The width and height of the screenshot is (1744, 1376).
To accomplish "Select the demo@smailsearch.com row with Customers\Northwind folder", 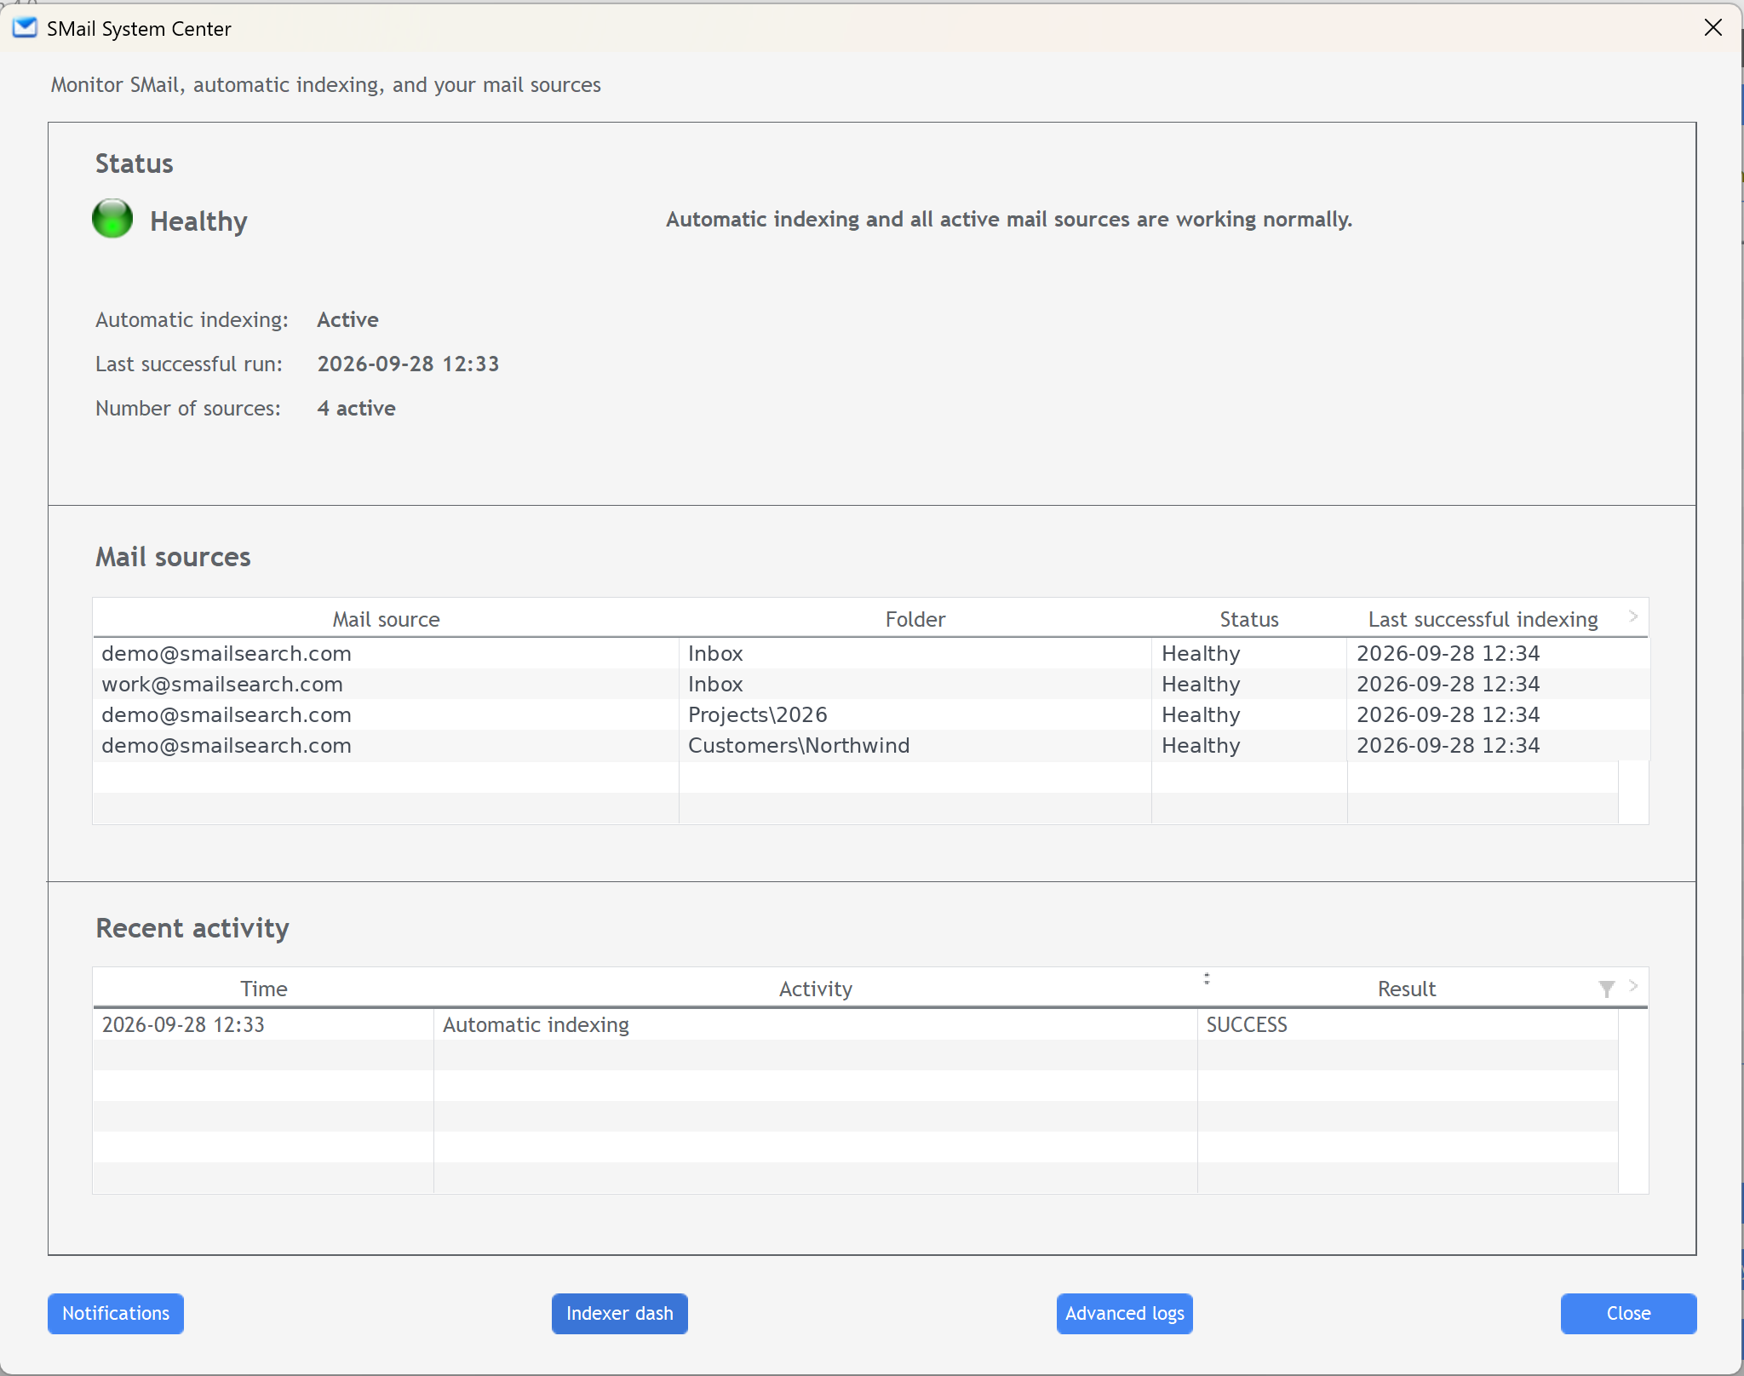I will click(x=871, y=745).
